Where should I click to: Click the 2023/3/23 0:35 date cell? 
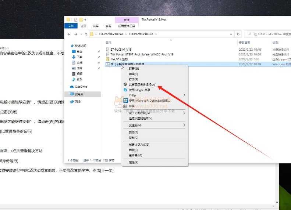point(249,59)
